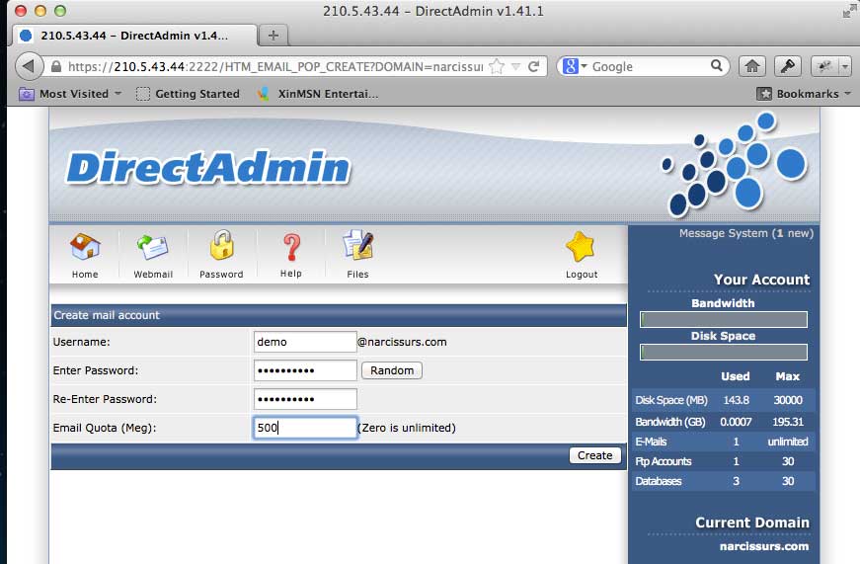Click the (Zero is unlimited) hint text
Image resolution: width=860 pixels, height=564 pixels.
407,428
